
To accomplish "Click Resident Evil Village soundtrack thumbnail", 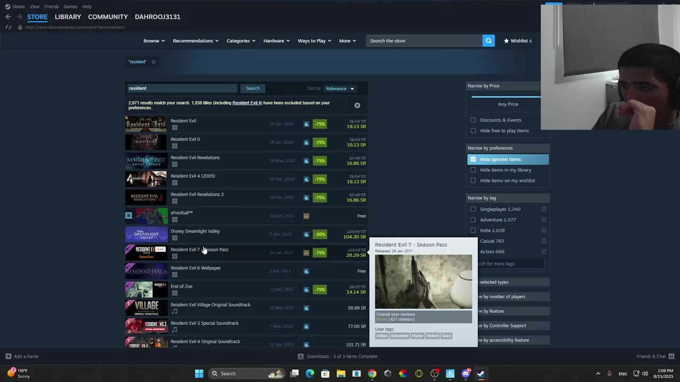I will 146,308.
